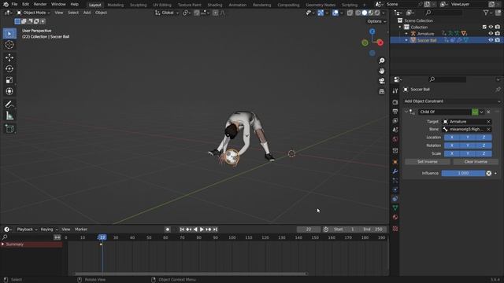Screen dimensions: 504x283
Task: Open the Object Constraints properties tab
Action: click(395, 199)
